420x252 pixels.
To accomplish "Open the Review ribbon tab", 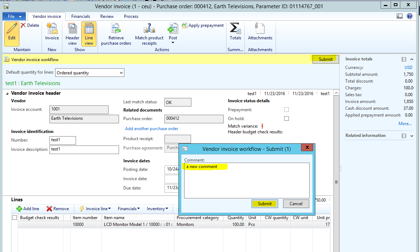I will coord(107,16).
